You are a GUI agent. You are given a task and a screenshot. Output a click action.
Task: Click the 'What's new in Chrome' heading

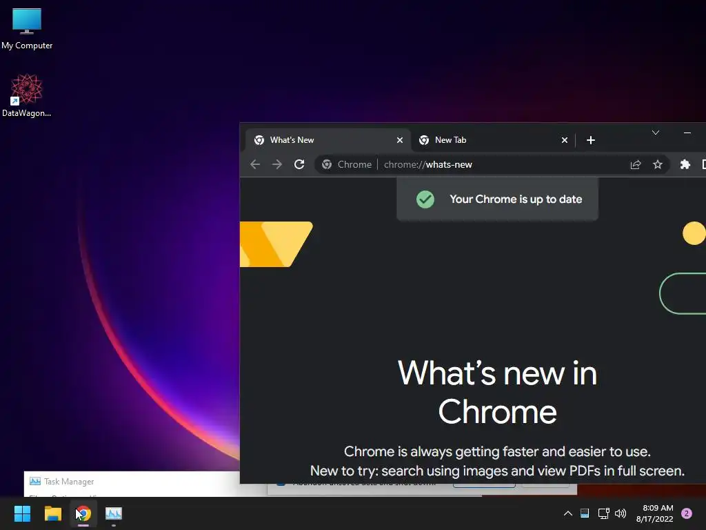(x=497, y=393)
